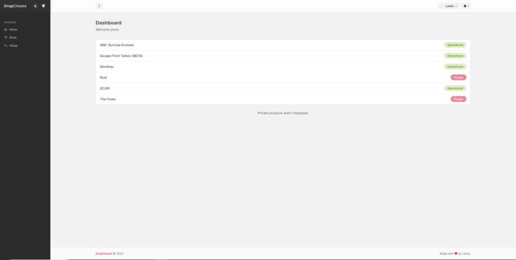Click the GENERAL sidebar section label

[x=10, y=22]
